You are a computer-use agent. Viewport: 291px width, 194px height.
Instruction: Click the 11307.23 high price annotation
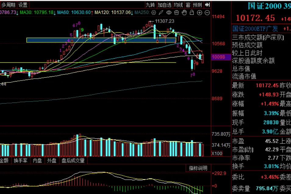(165, 21)
